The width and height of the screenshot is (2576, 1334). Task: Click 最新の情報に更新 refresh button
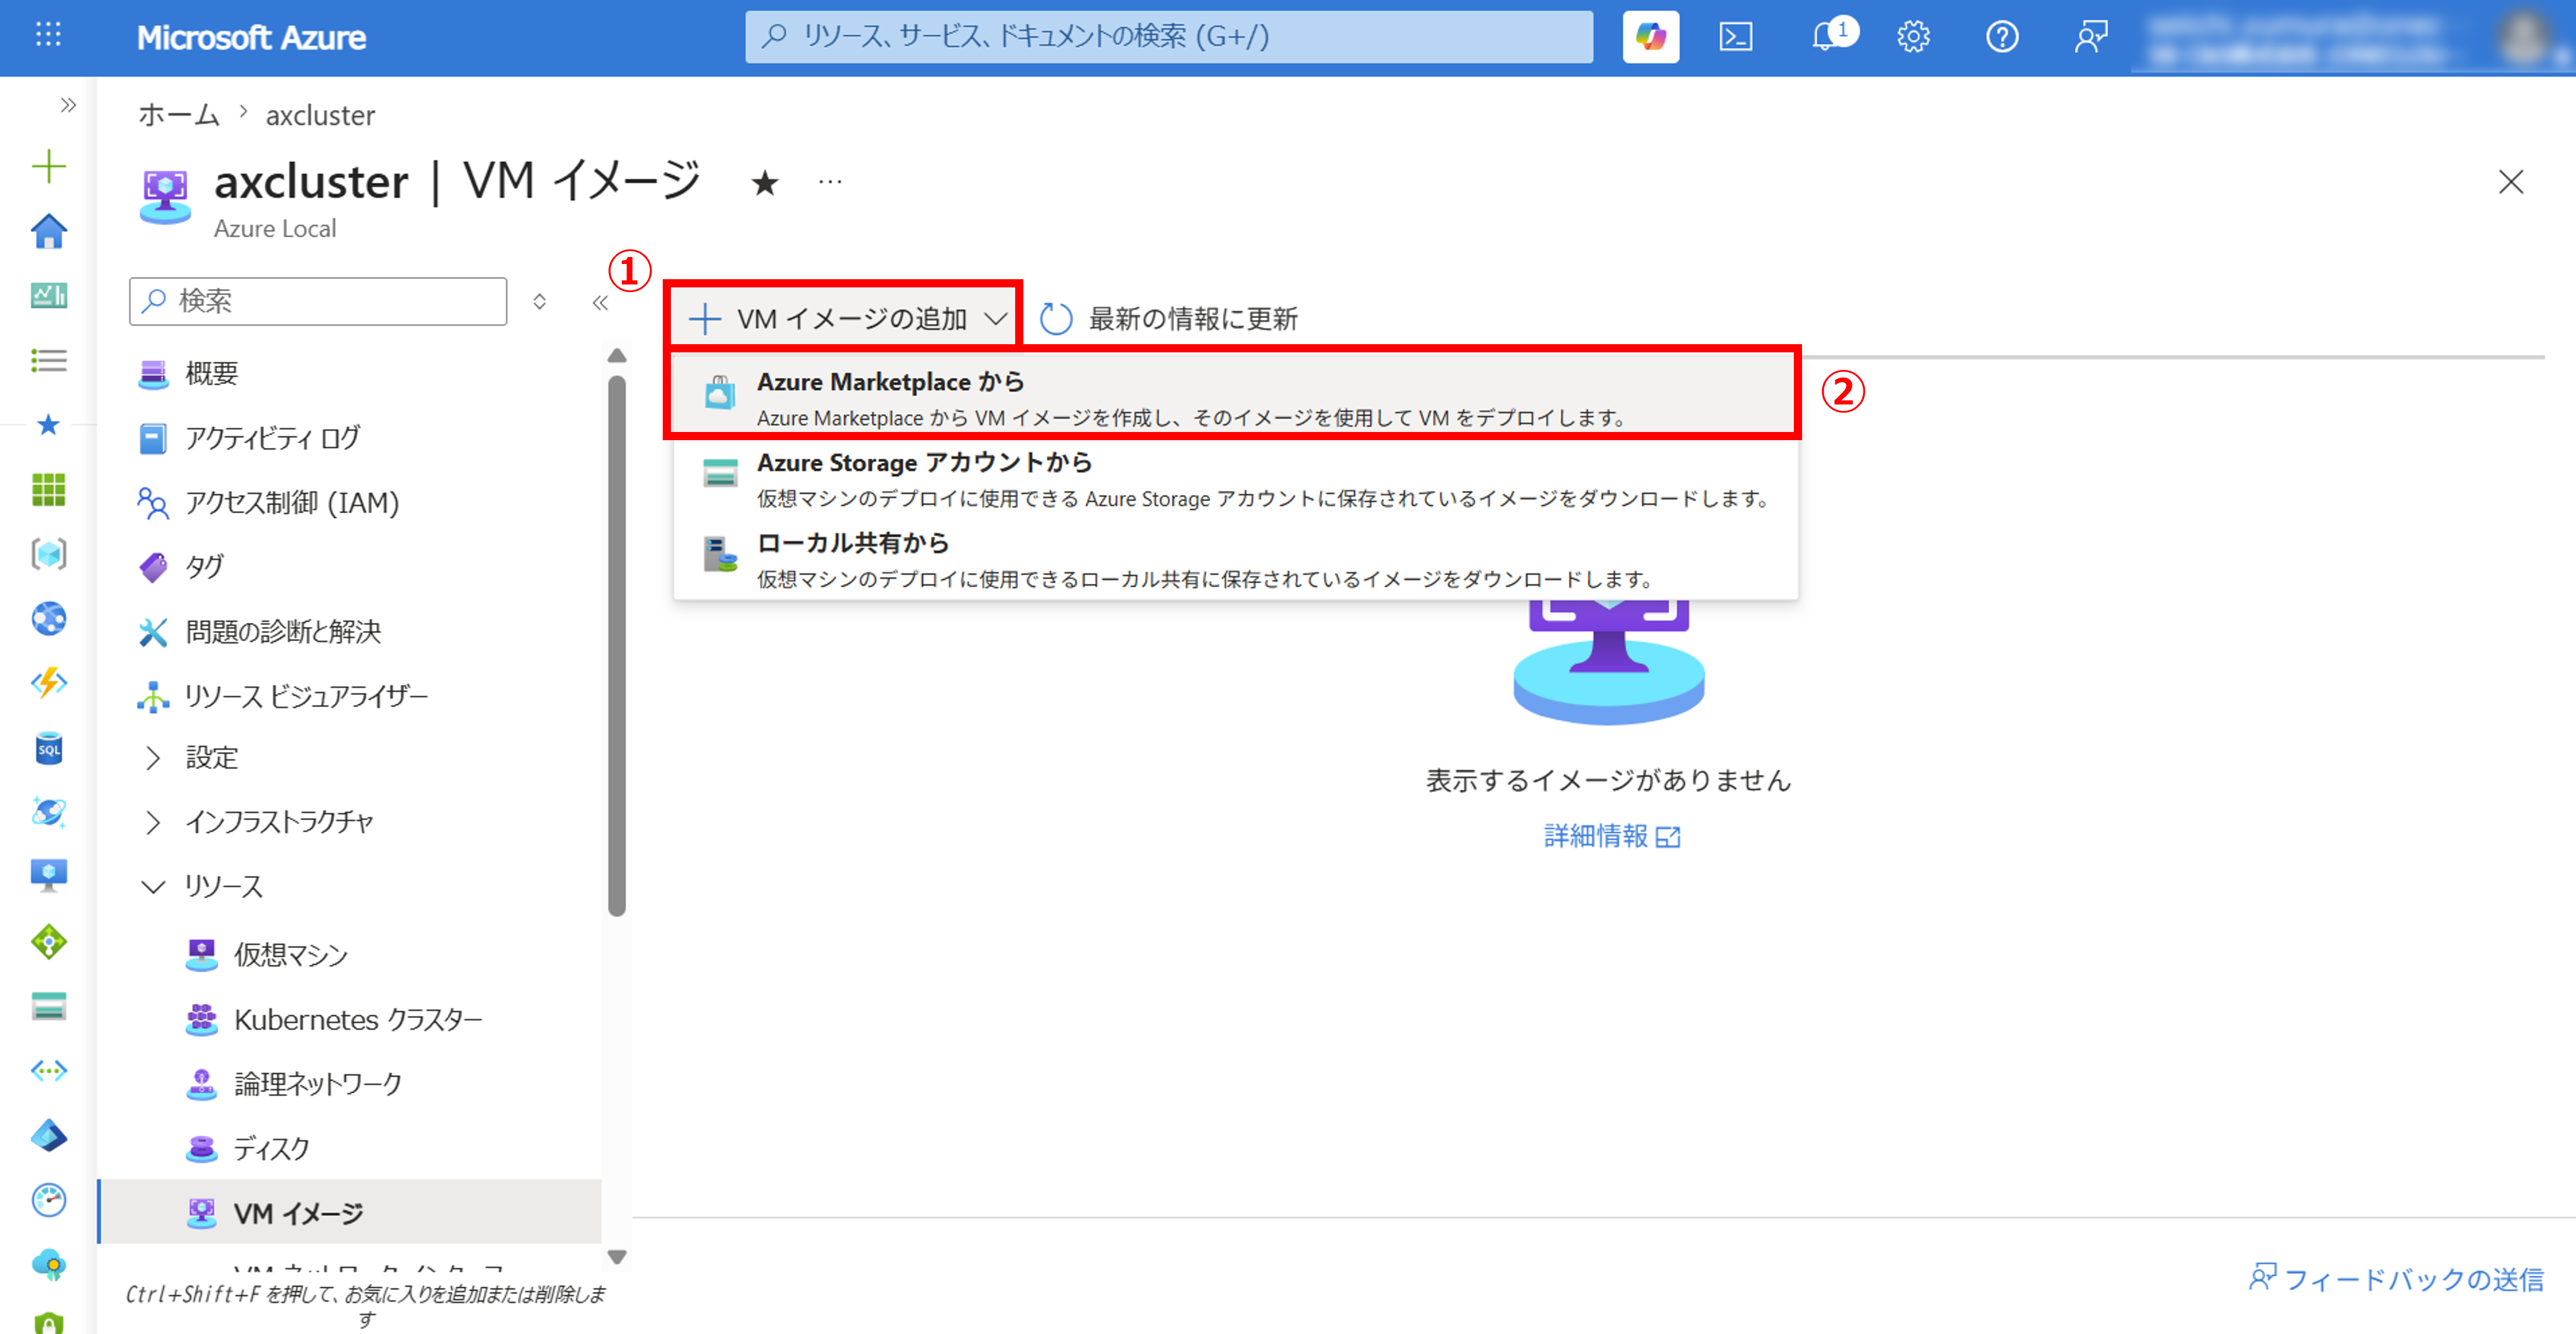(x=1168, y=319)
